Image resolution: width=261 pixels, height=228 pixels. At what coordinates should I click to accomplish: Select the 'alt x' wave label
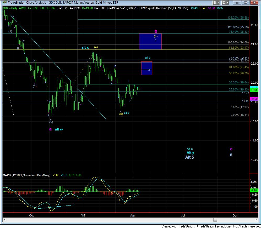(85, 48)
